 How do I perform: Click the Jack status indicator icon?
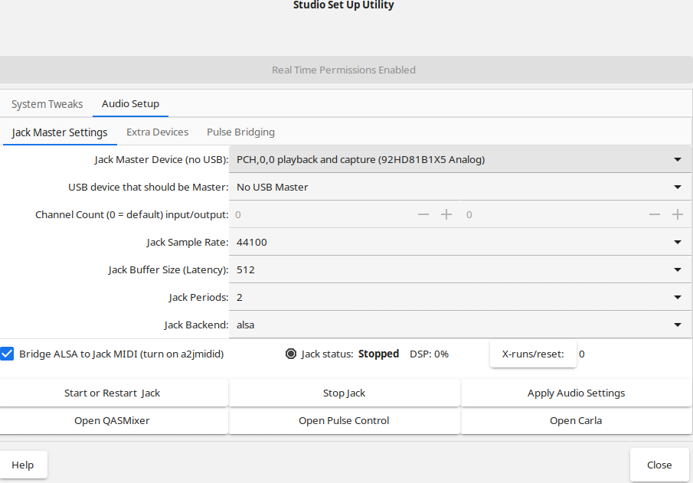point(291,354)
